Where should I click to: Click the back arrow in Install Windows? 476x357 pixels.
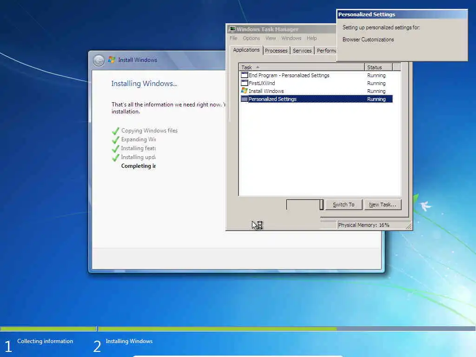tap(99, 60)
